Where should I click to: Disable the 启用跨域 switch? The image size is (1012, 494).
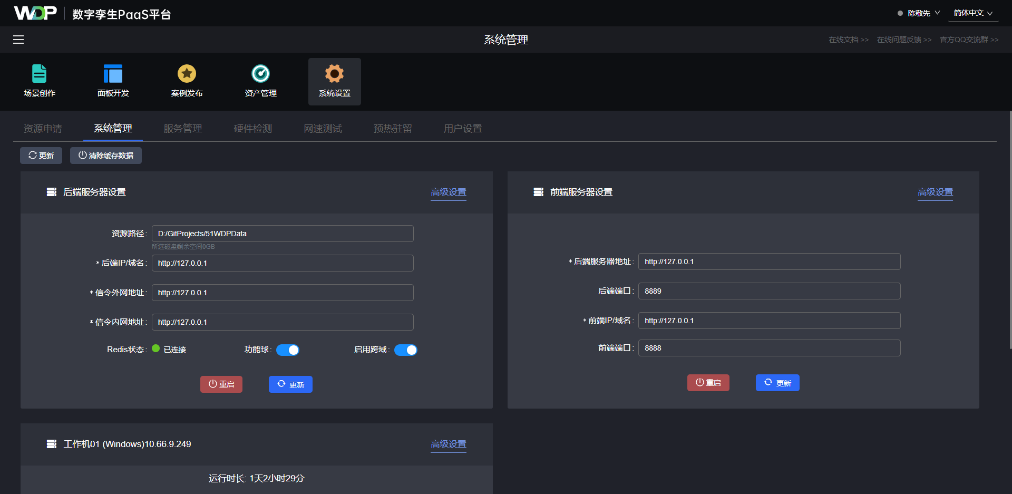[406, 350]
